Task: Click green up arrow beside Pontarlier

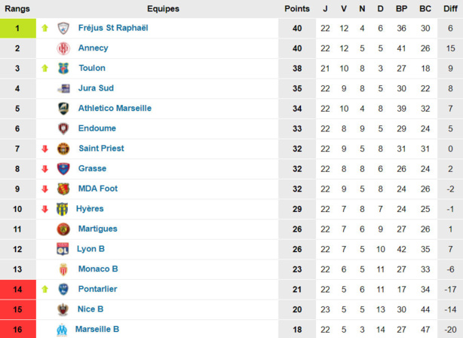Action: (x=44, y=289)
